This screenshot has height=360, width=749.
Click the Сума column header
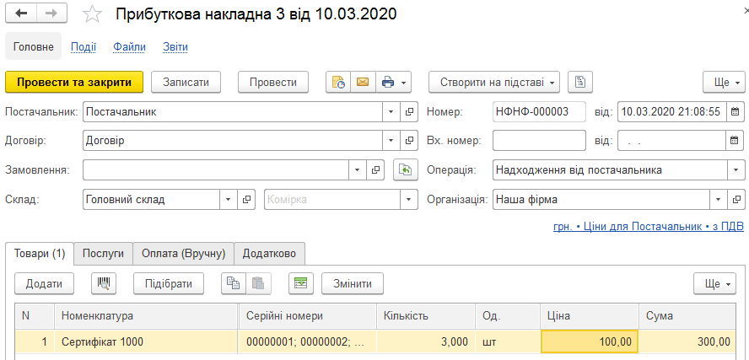click(x=687, y=315)
